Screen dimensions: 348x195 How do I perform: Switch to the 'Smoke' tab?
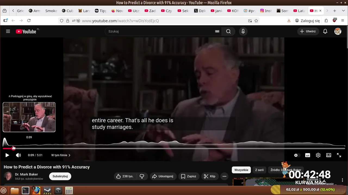click(x=51, y=11)
